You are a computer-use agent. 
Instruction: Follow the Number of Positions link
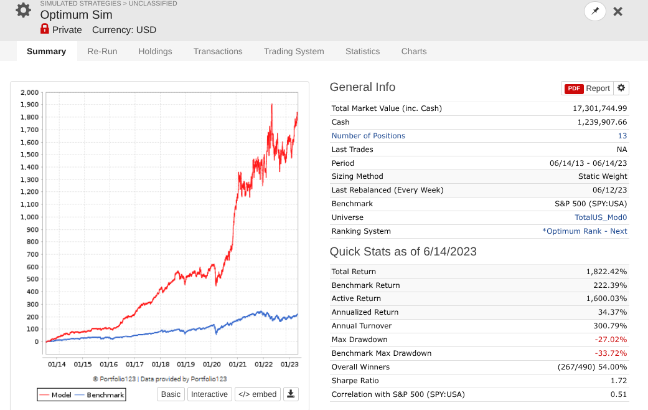(x=369, y=136)
